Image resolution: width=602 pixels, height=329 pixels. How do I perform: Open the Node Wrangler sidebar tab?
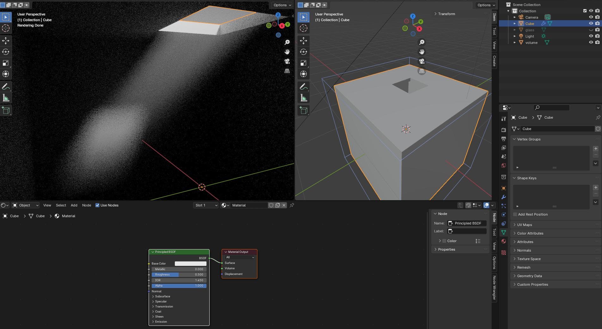tap(494, 287)
